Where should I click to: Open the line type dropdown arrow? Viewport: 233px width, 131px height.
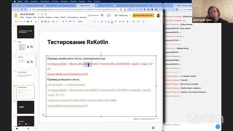[59, 22]
